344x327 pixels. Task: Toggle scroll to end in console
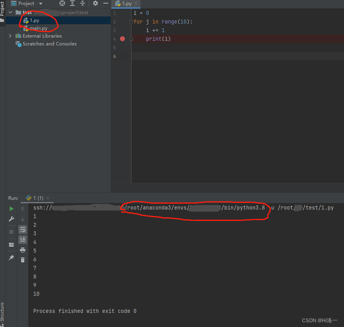coord(22,239)
